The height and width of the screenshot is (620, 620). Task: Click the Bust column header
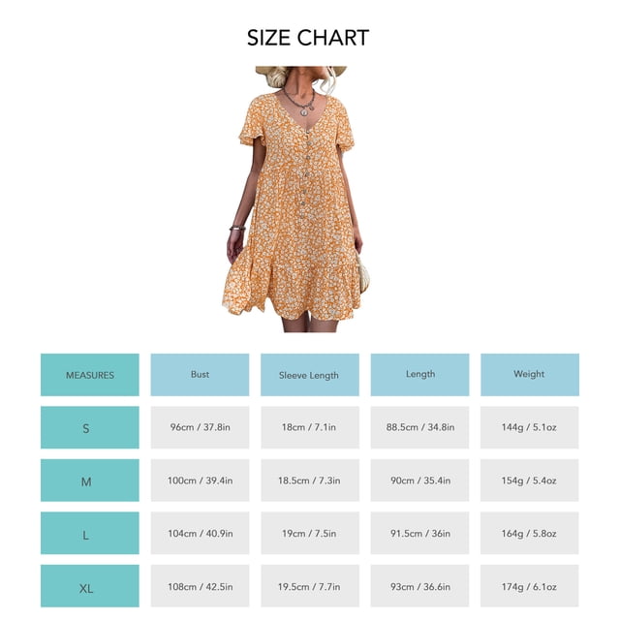tap(200, 375)
